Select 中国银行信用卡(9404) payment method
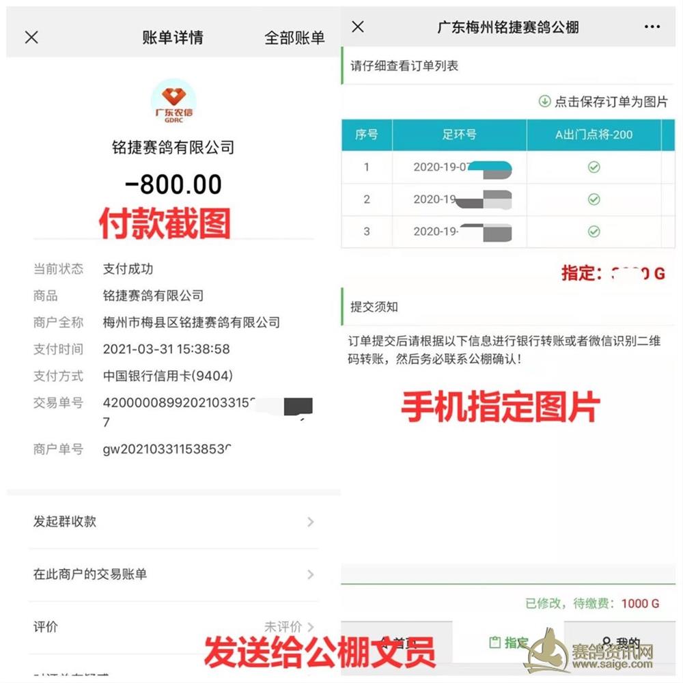 tap(168, 376)
